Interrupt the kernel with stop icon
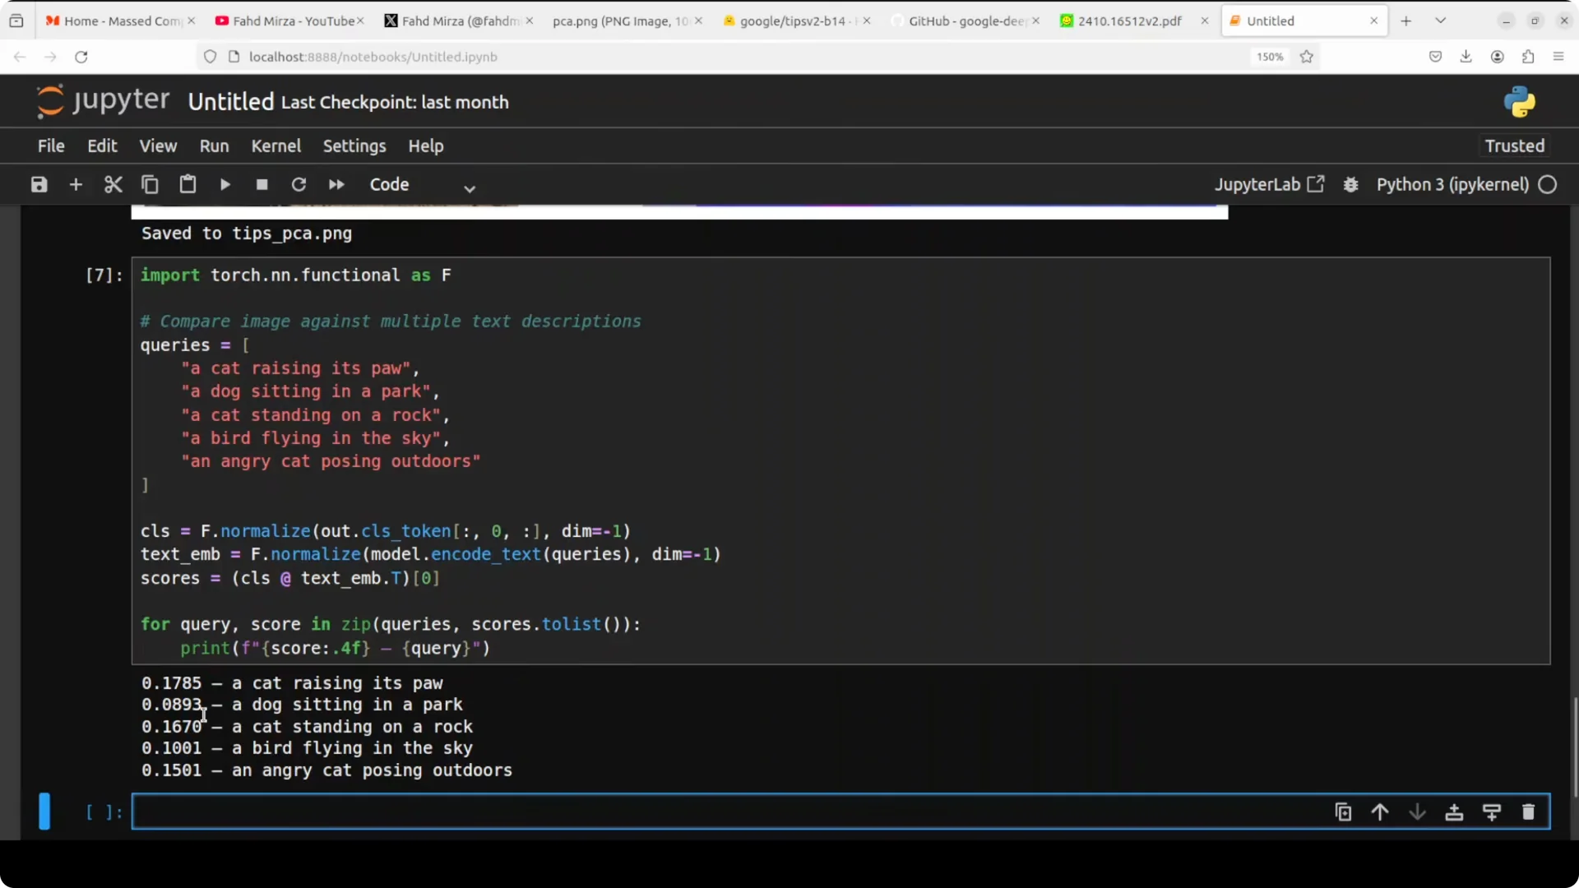The image size is (1579, 888). coord(262,184)
